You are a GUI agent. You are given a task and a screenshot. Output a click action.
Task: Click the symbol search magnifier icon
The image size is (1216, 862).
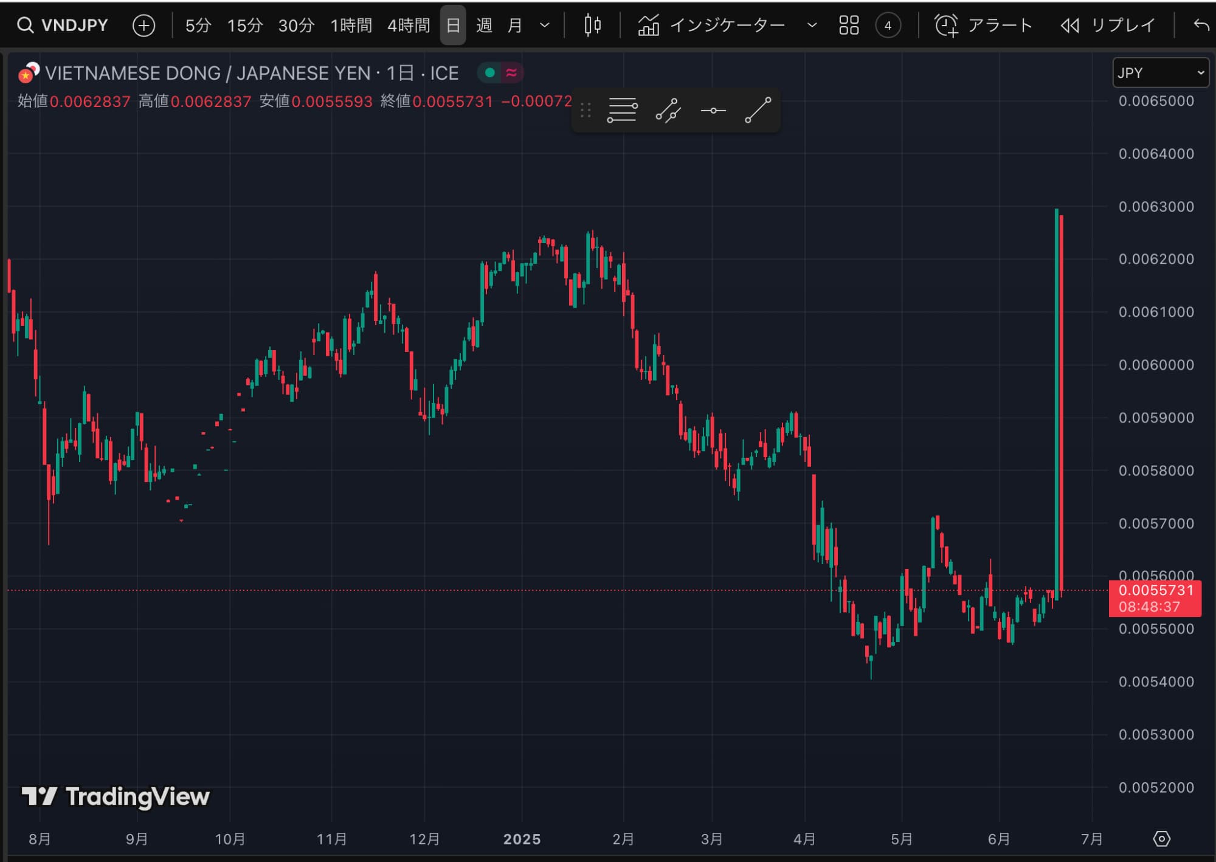[x=25, y=26]
